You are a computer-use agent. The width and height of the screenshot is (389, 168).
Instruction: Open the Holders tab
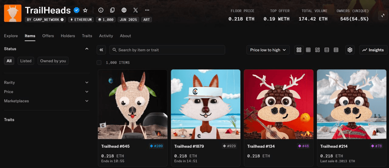[68, 36]
